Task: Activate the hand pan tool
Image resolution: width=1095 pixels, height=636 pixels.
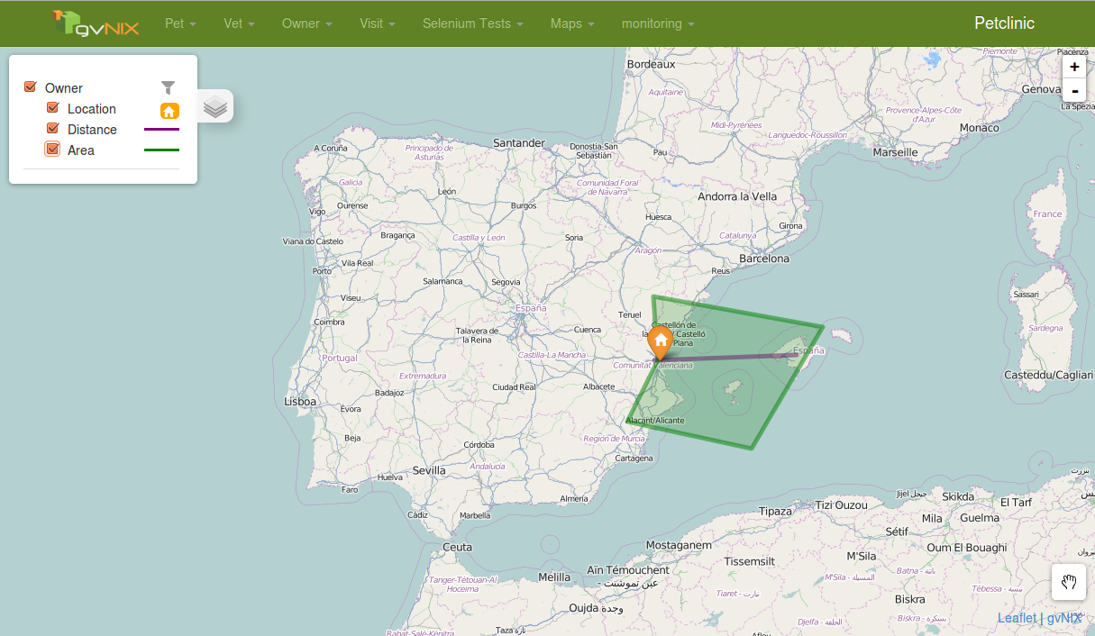Action: (1069, 582)
